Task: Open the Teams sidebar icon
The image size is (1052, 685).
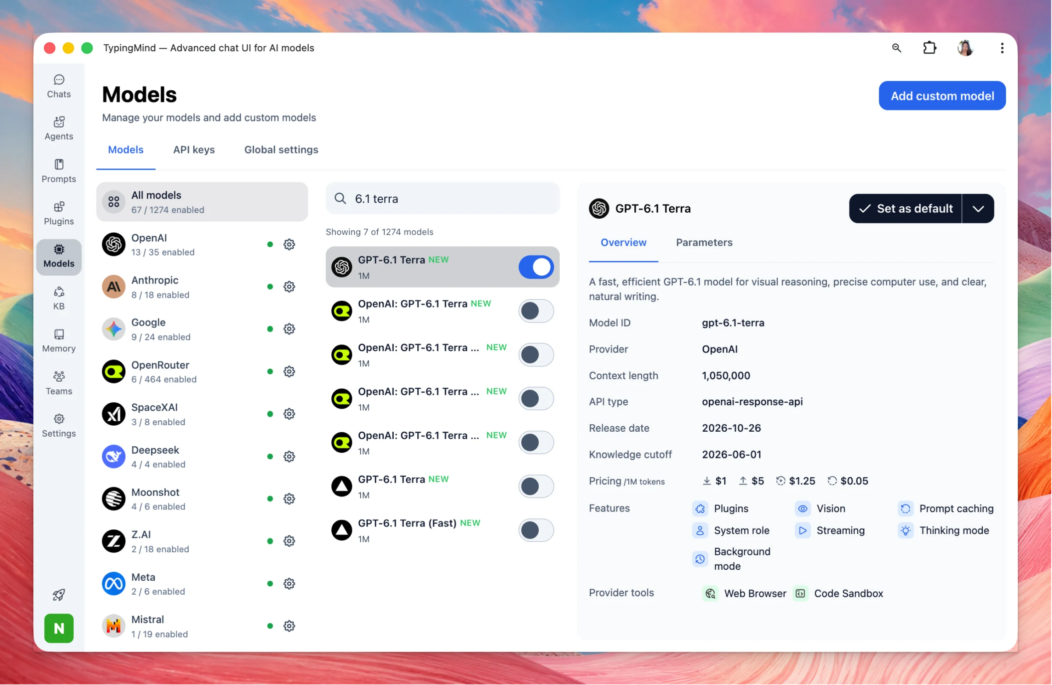Action: pos(59,383)
